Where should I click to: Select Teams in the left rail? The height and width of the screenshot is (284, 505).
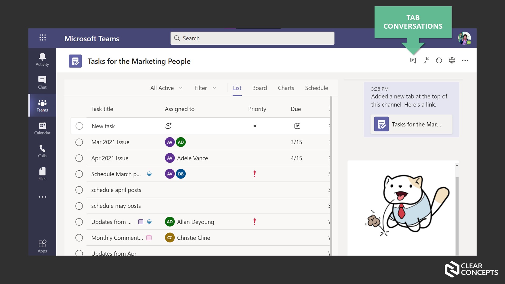click(42, 105)
